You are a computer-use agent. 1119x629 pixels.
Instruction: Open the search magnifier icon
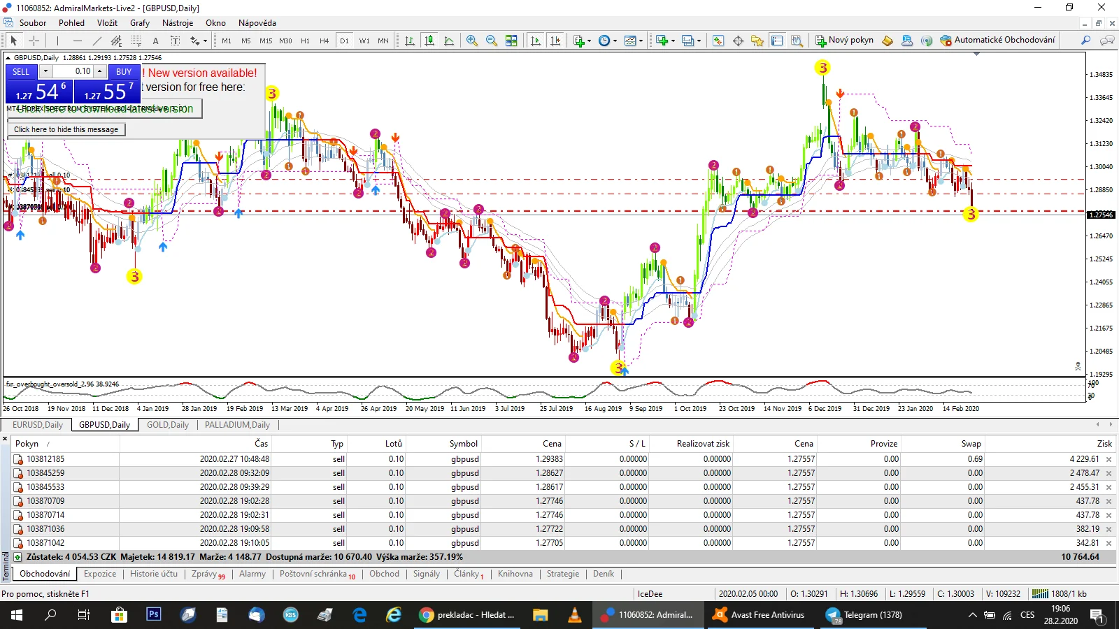1085,41
